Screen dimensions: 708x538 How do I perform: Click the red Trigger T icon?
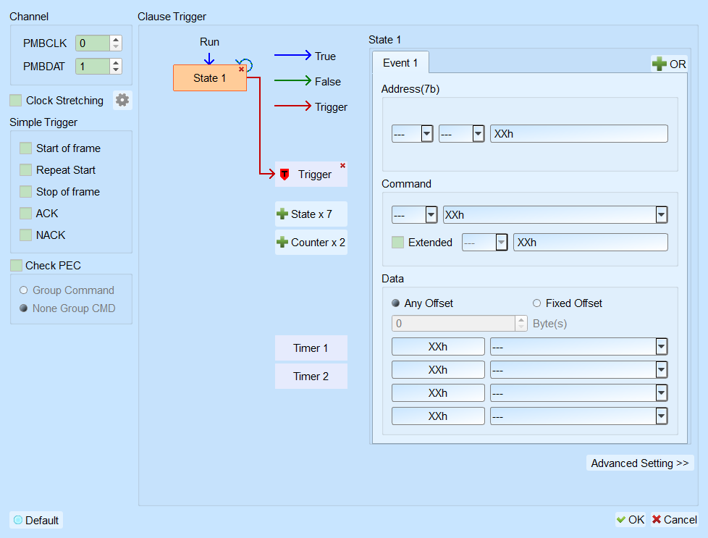[x=285, y=175]
